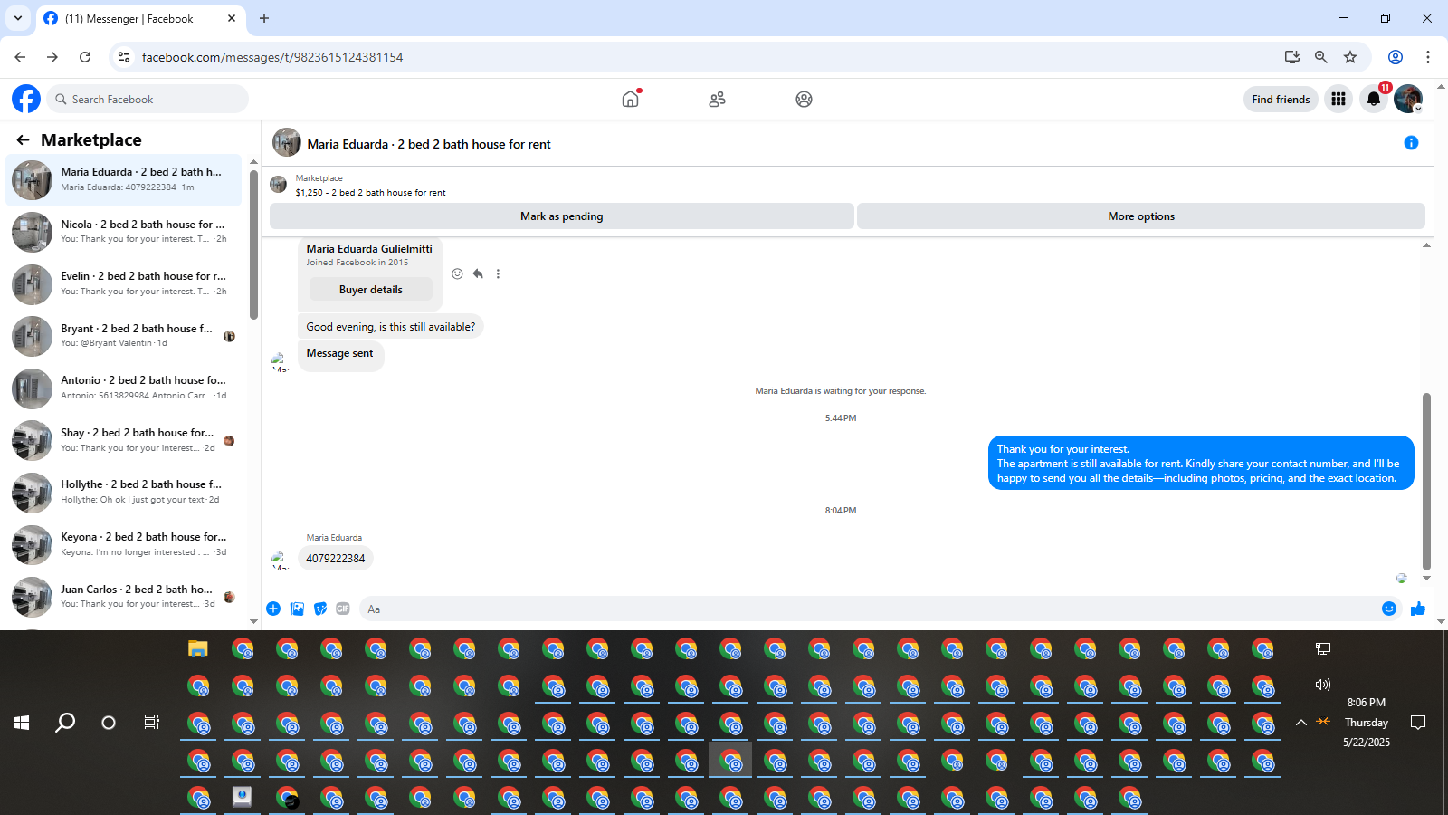The width and height of the screenshot is (1448, 815).
Task: Open a new browser tab
Action: pyautogui.click(x=264, y=18)
